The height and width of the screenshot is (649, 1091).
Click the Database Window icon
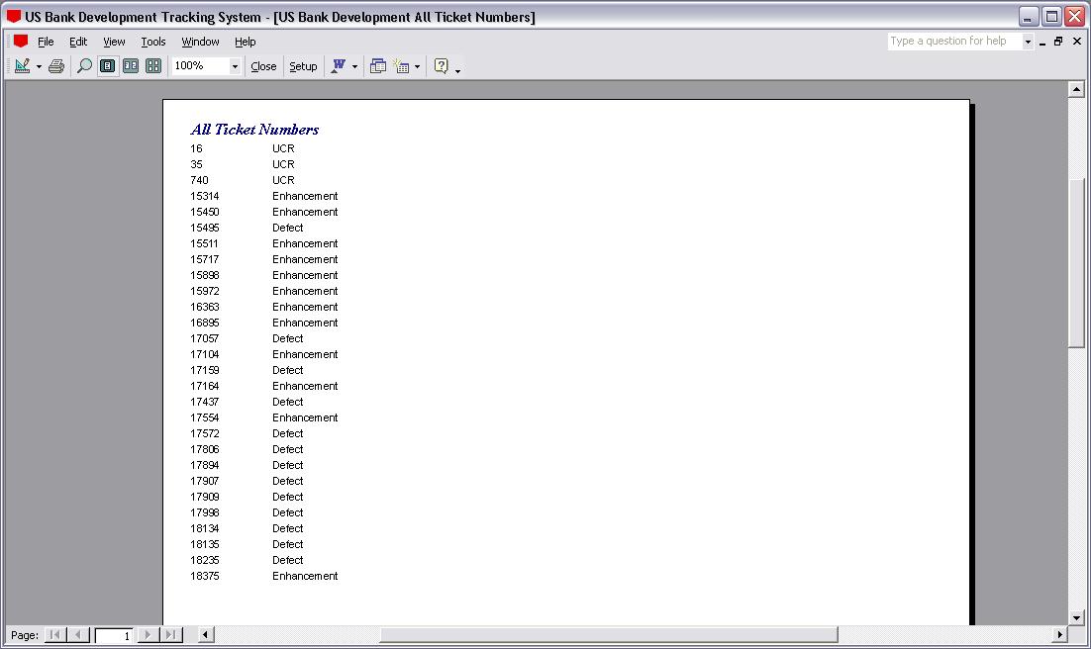378,66
